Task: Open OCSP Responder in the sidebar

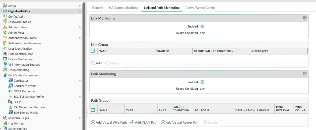Action: pos(25,91)
